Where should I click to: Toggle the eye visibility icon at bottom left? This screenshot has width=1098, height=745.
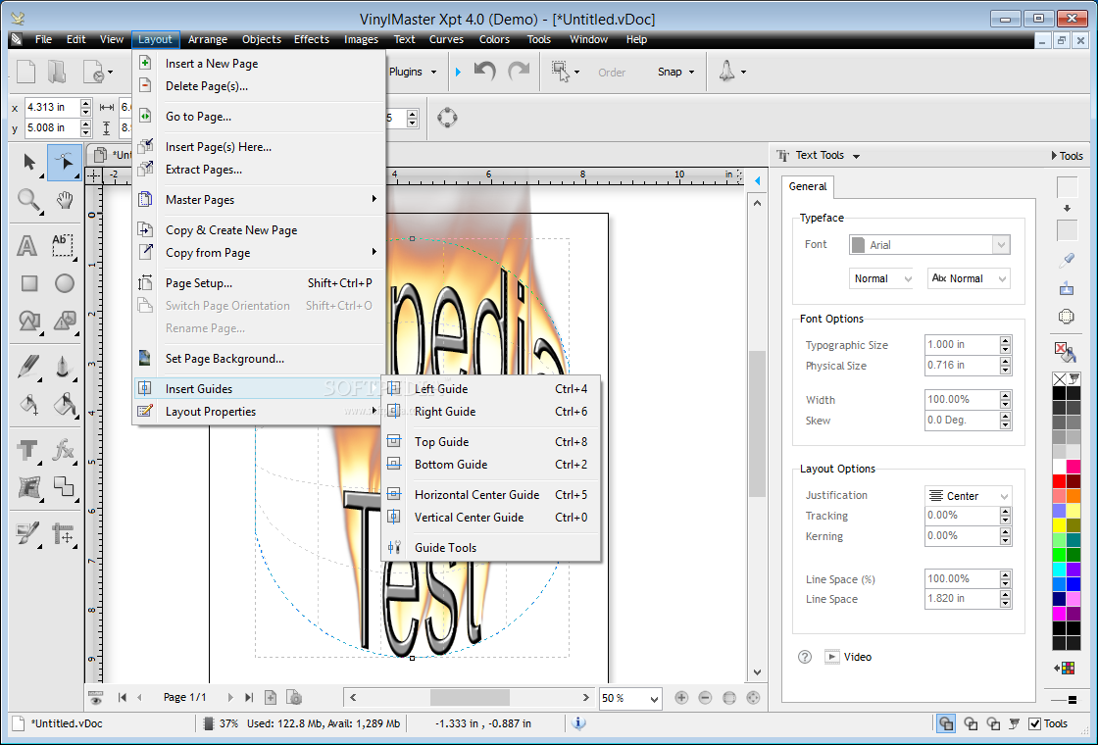(96, 697)
